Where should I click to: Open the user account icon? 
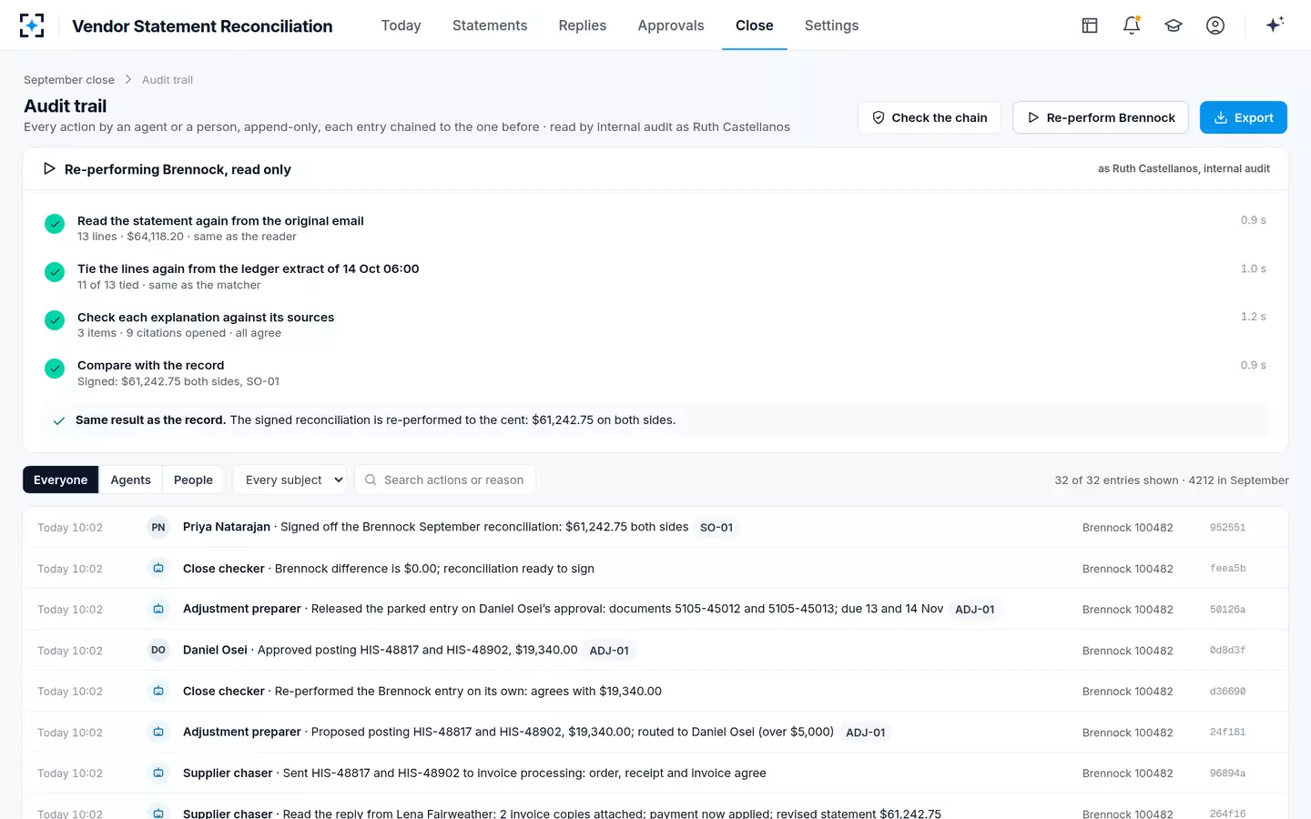pyautogui.click(x=1215, y=25)
